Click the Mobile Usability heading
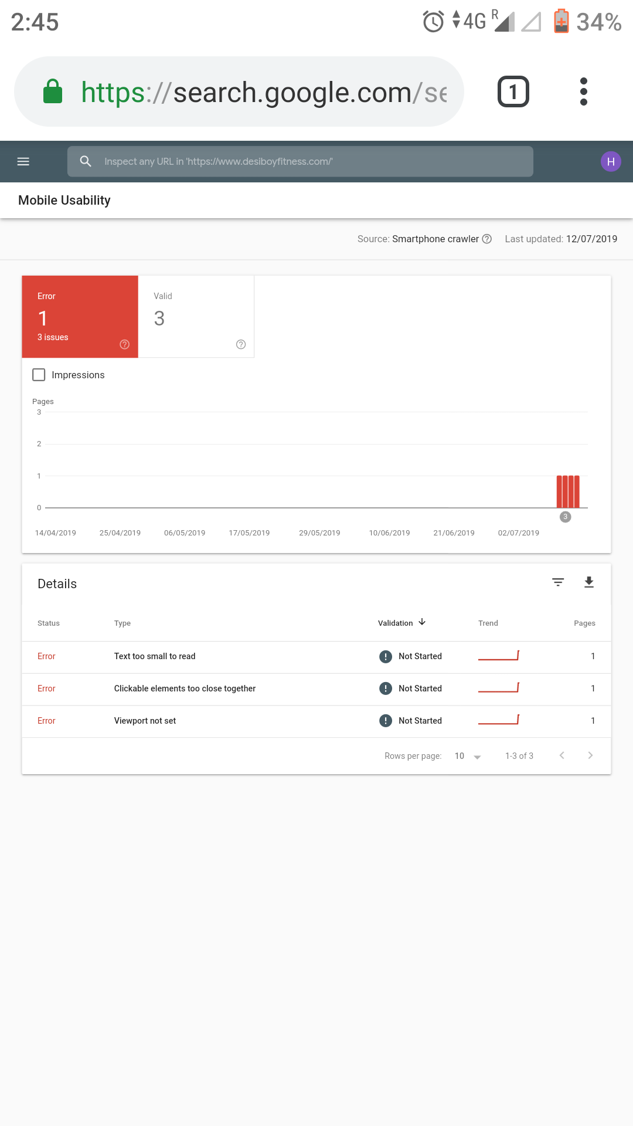Viewport: 633px width, 1126px height. tap(64, 200)
